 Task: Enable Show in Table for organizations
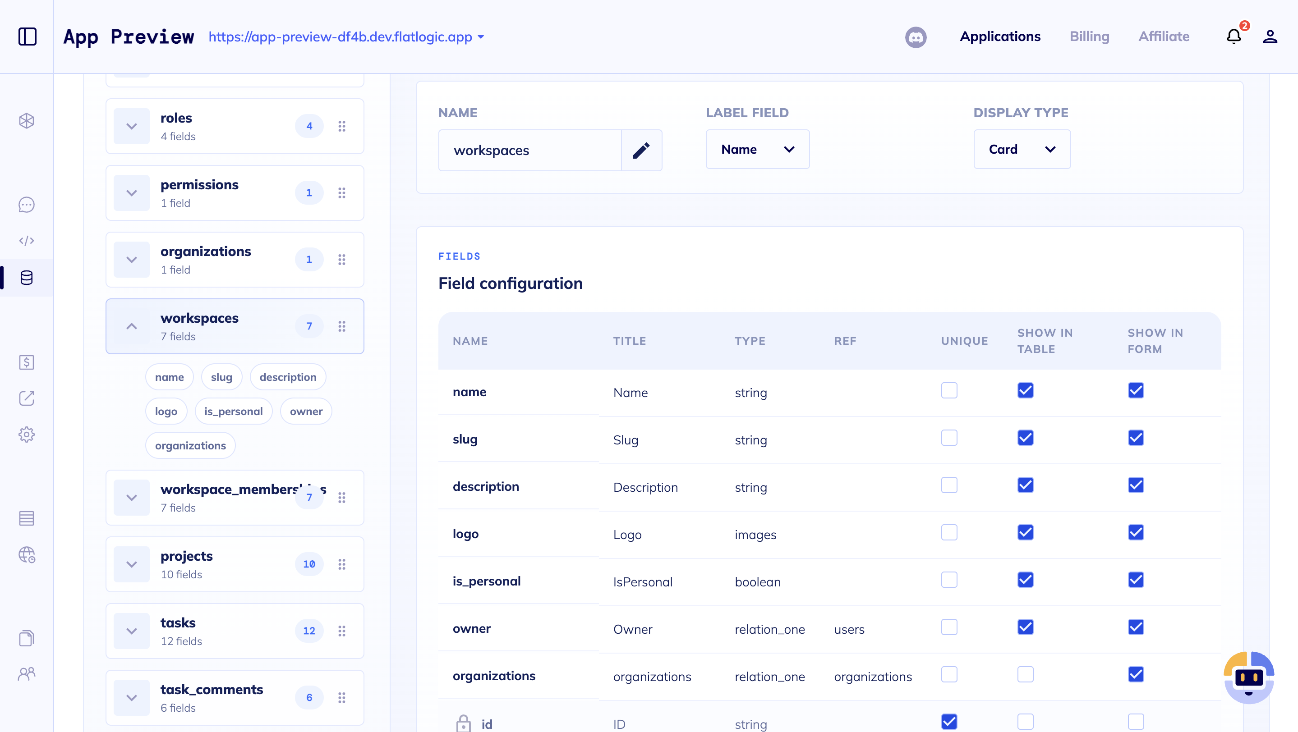pyautogui.click(x=1026, y=675)
